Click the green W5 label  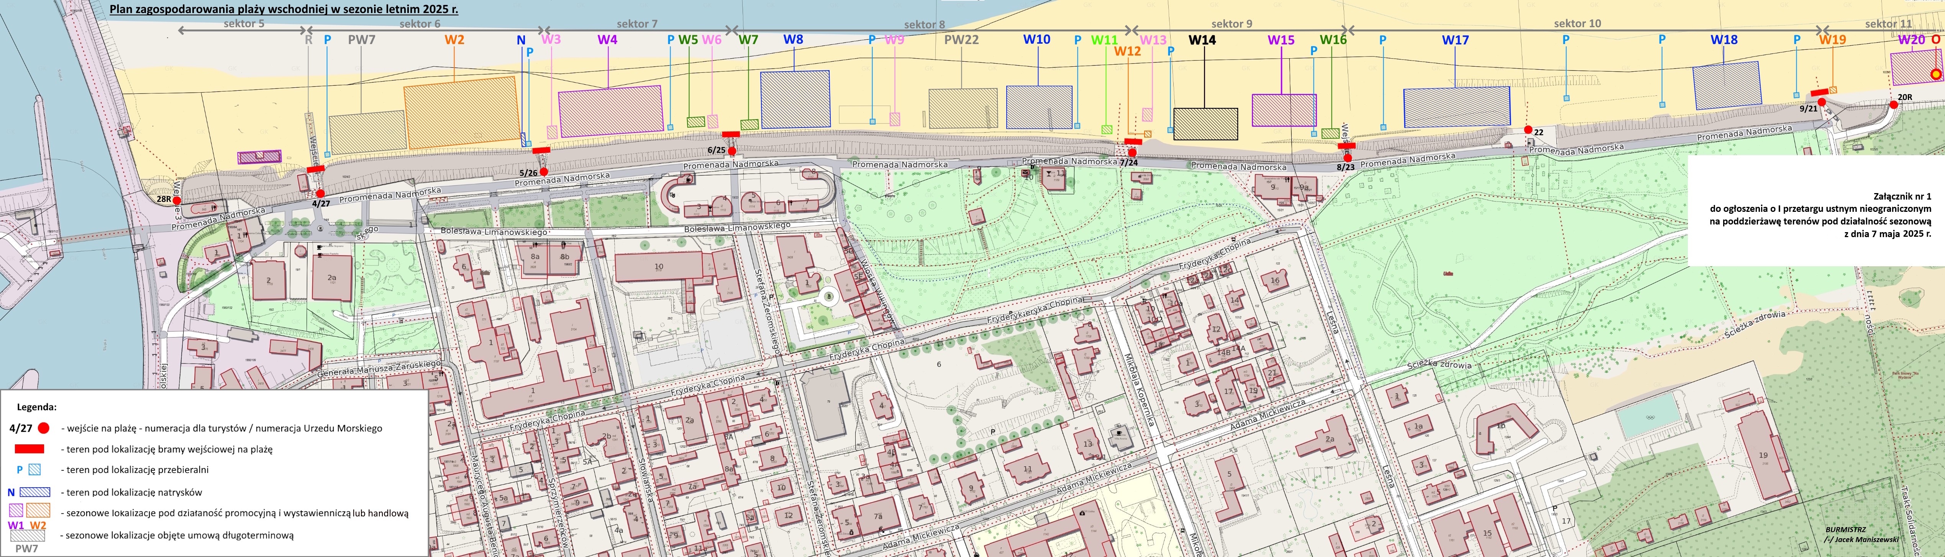pyautogui.click(x=688, y=39)
